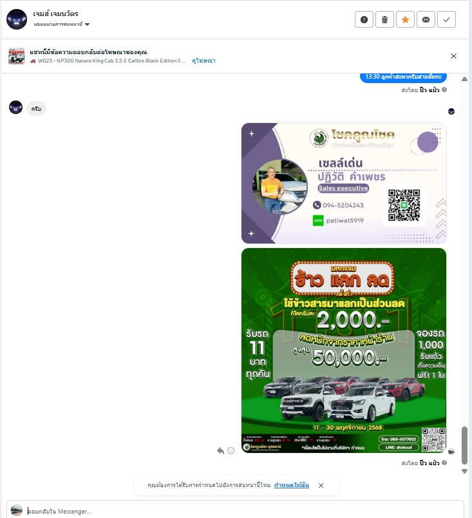Screen dimensions: 472x518
Task: Dismiss the ad reply banner
Action: [453, 56]
